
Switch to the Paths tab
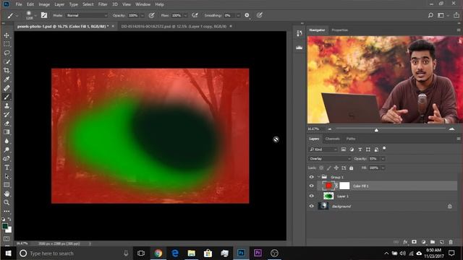pyautogui.click(x=351, y=139)
